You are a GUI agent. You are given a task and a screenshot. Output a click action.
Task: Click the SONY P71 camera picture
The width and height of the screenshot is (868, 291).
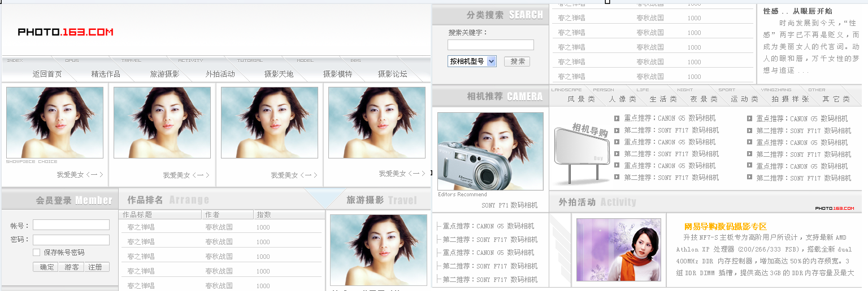491,151
